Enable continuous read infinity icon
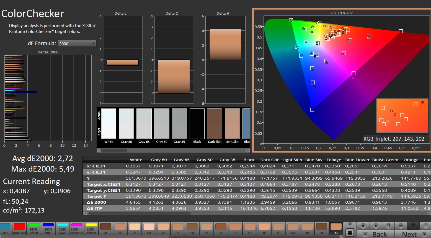This screenshot has height=238, width=431. point(401,226)
